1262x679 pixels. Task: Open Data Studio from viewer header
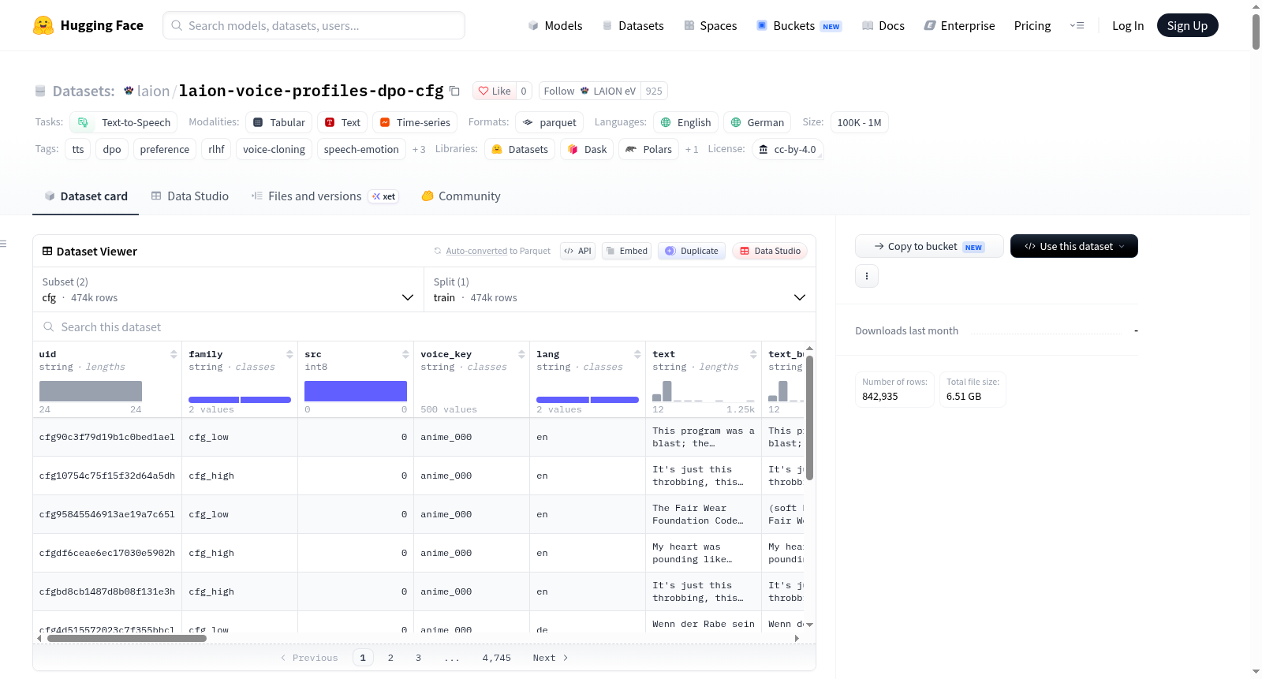[x=770, y=251]
